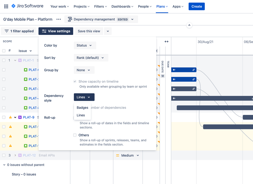Choose Lines in the style list

coord(83,115)
